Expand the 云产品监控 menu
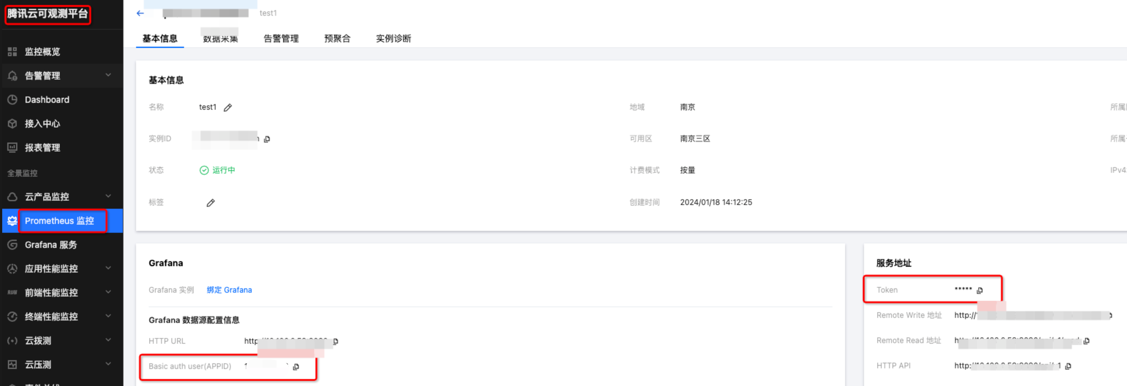The image size is (1127, 386). (108, 196)
